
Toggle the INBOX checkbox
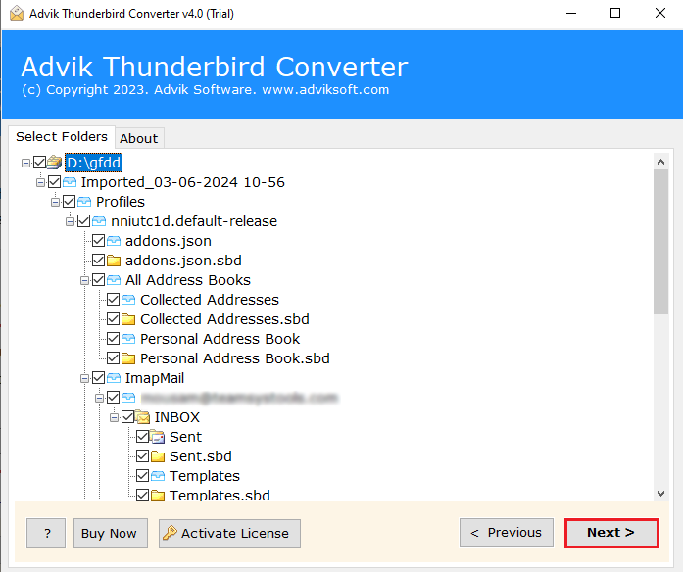tap(128, 417)
